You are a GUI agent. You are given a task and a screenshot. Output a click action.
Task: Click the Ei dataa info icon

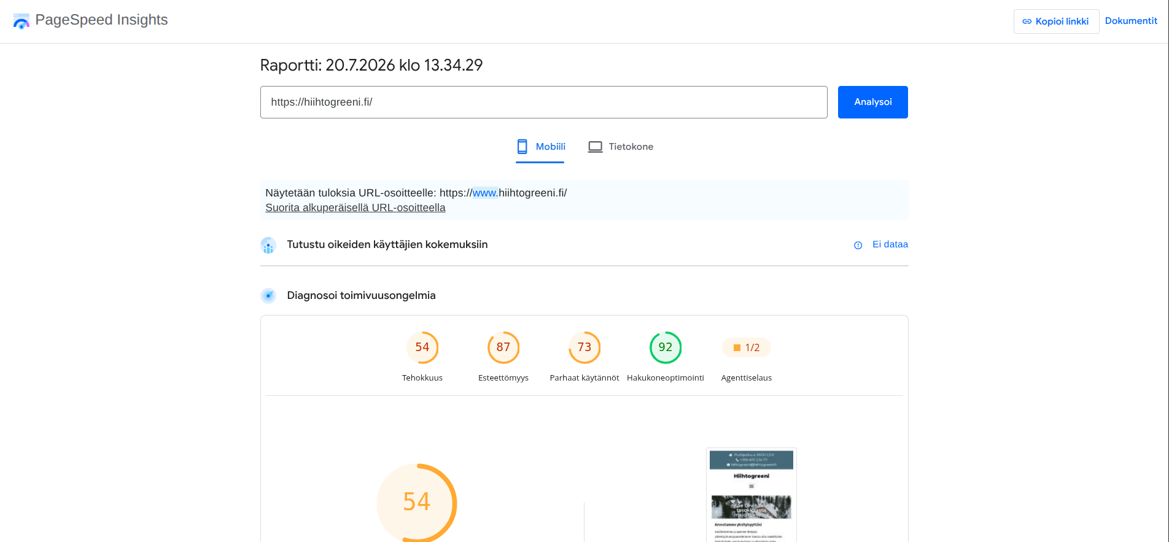858,245
